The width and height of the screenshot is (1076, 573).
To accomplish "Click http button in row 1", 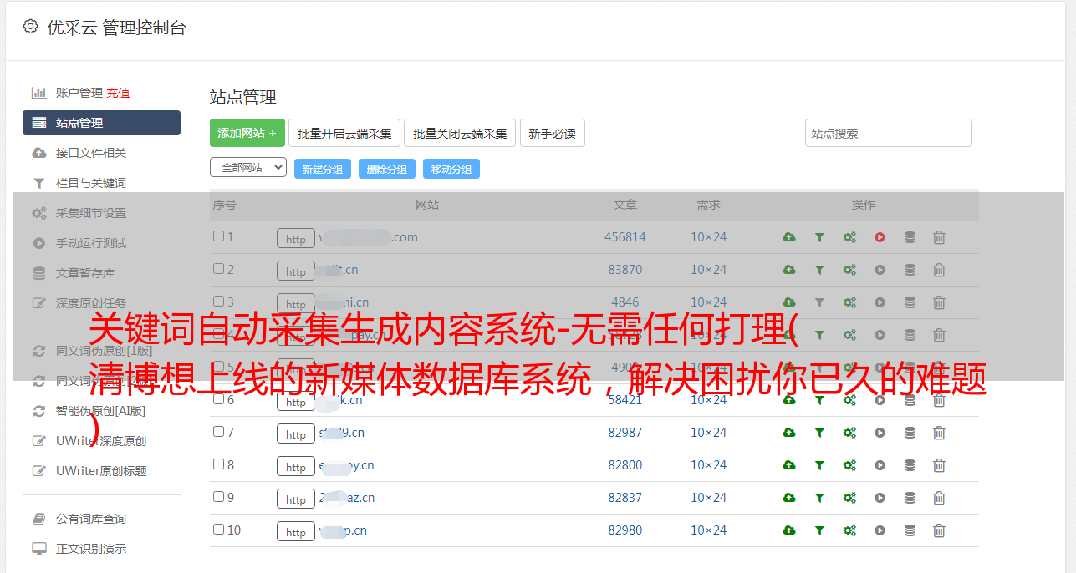I will point(296,238).
